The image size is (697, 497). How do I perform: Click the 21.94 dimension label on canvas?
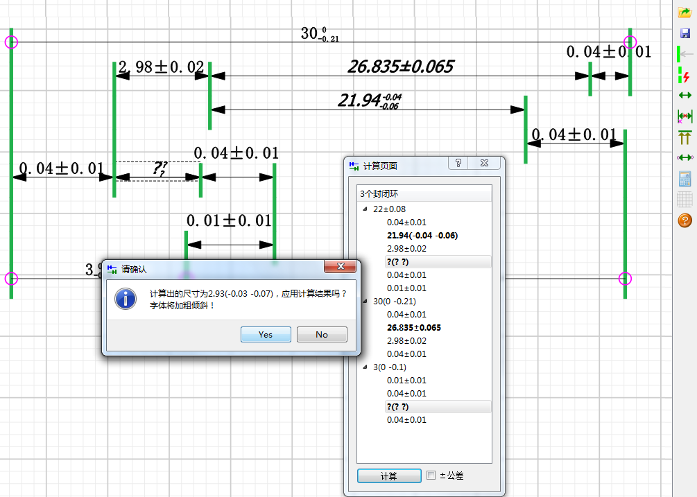(x=370, y=101)
